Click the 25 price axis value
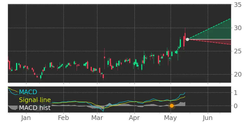Viewport: 249px width, 124px height. (238, 51)
